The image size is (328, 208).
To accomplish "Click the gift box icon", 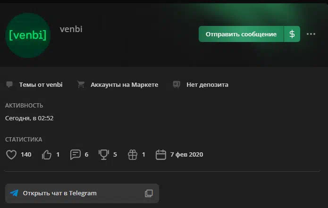I will [133, 155].
